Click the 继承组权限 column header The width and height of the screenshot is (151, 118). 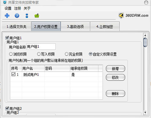[84, 68]
